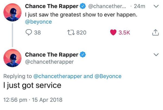The height and width of the screenshot is (110, 163).
Task: Click the 3.5K likes count
Action: pyautogui.click(x=125, y=33)
